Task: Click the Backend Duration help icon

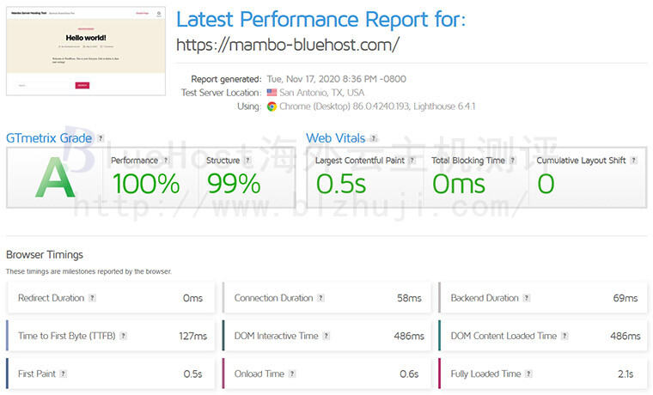Action: point(527,298)
